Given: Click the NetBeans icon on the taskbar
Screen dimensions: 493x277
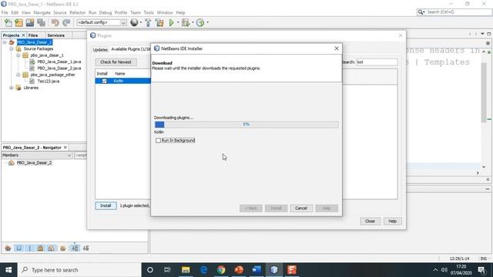Looking at the screenshot, I should 274,270.
